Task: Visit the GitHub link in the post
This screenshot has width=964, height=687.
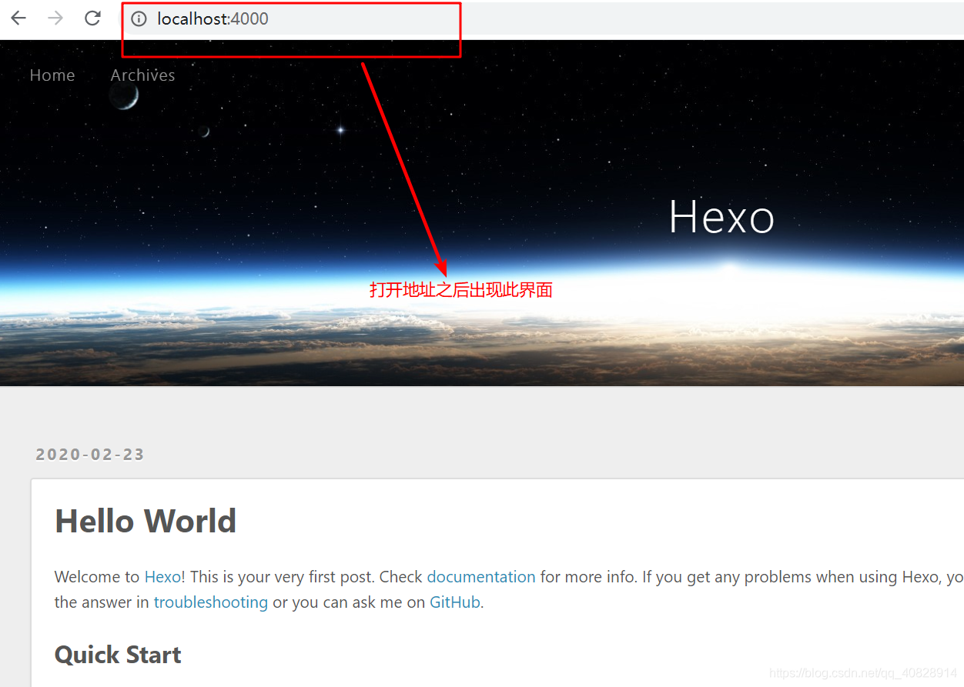Action: [455, 602]
